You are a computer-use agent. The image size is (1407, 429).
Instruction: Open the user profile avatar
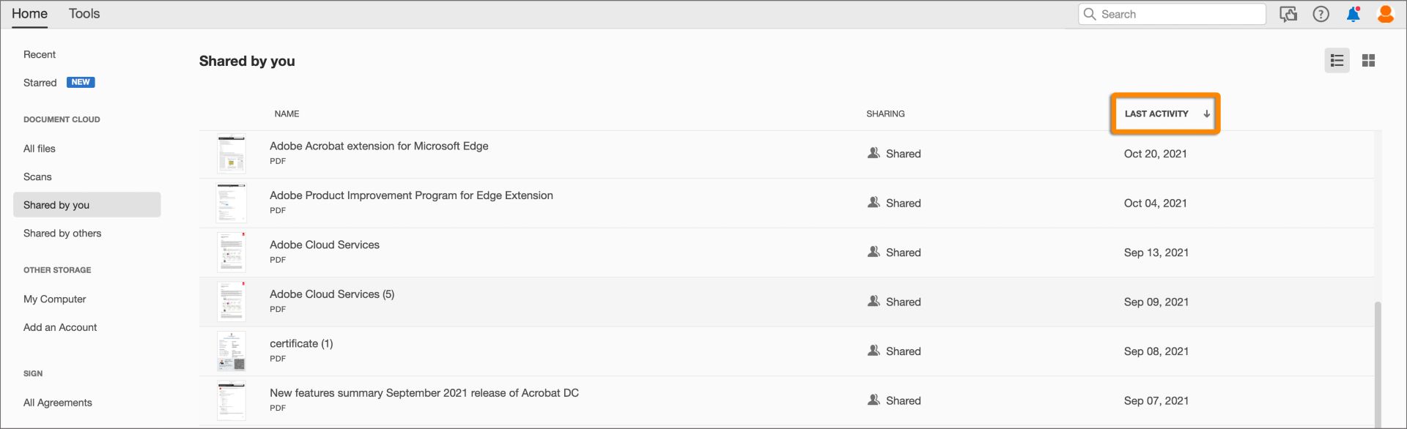[x=1385, y=15]
